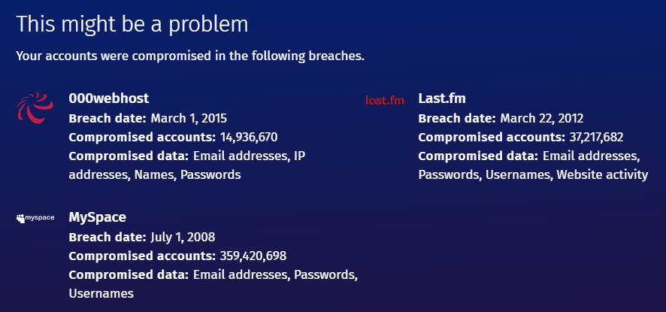
Task: Click the 14,936,670 compromised accounts figure
Action: (x=249, y=138)
